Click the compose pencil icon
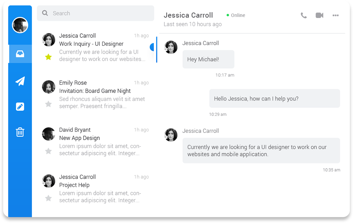 coord(20,106)
